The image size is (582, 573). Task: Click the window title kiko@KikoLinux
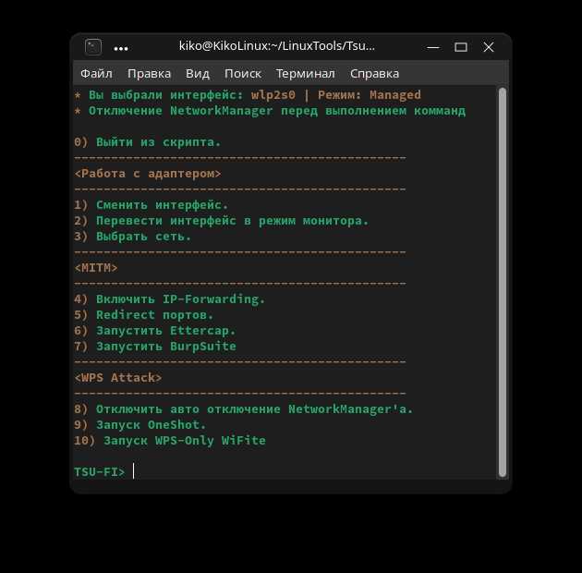point(276,46)
